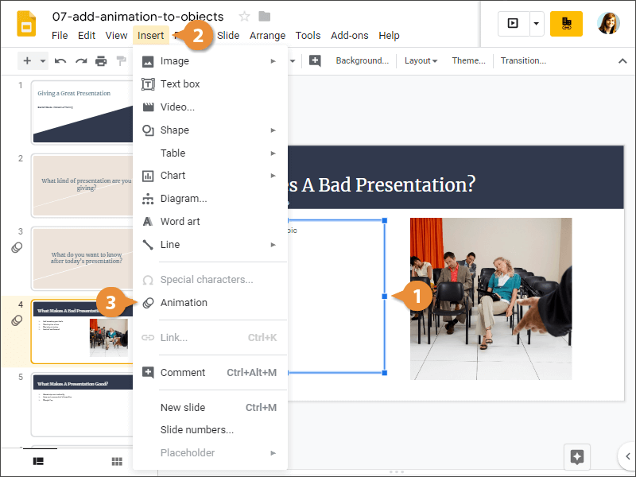The height and width of the screenshot is (477, 636).
Task: Choose Word art from Insert menu
Action: tap(210, 222)
